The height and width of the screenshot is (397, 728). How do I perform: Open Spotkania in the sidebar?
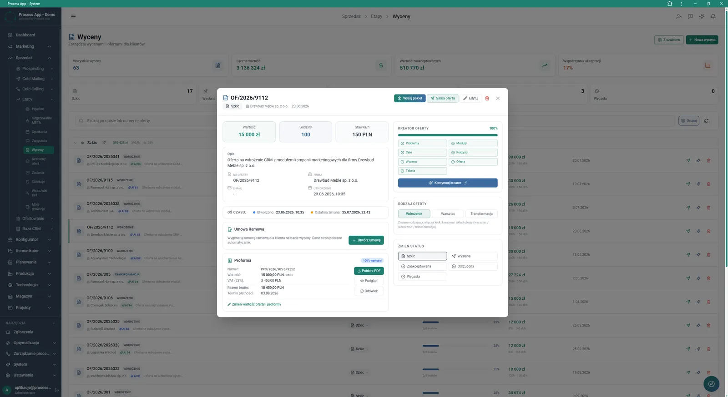[38, 132]
